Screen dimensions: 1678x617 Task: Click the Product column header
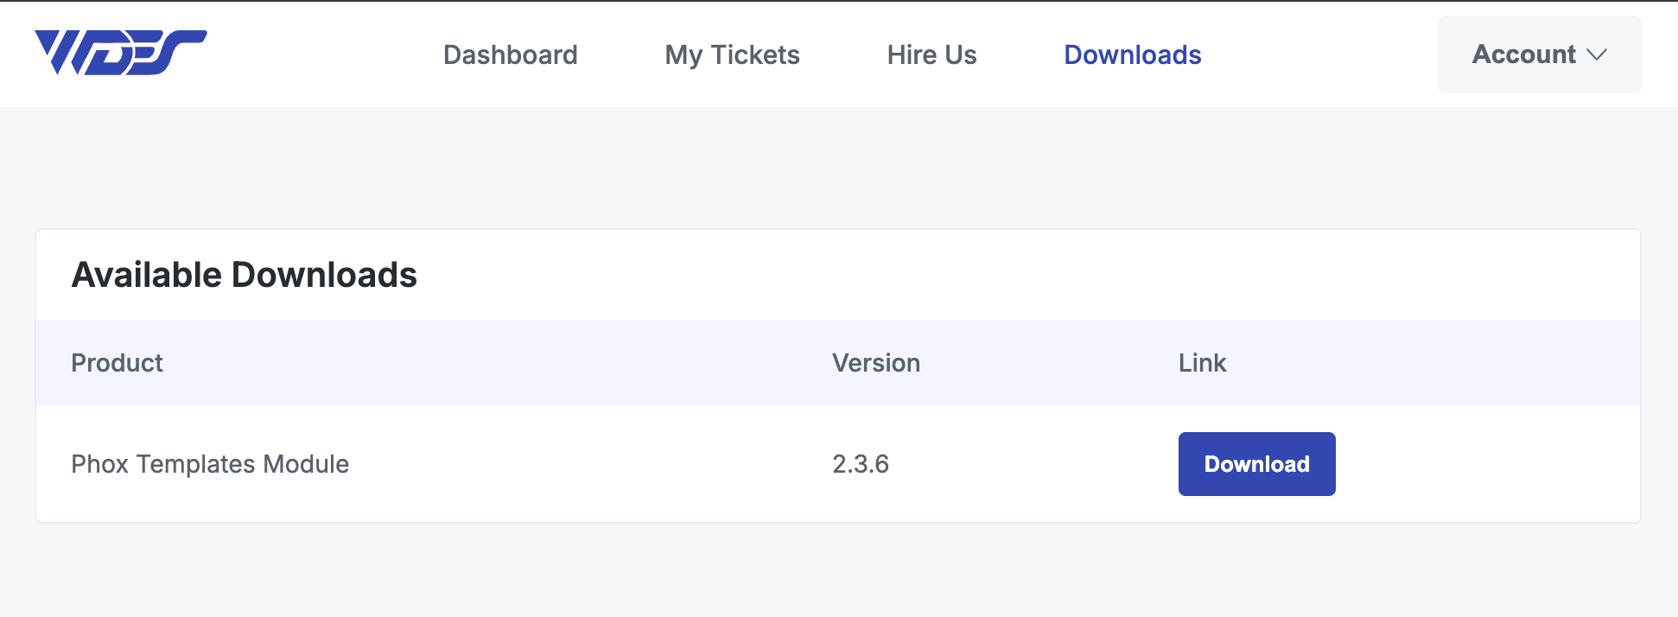coord(117,363)
